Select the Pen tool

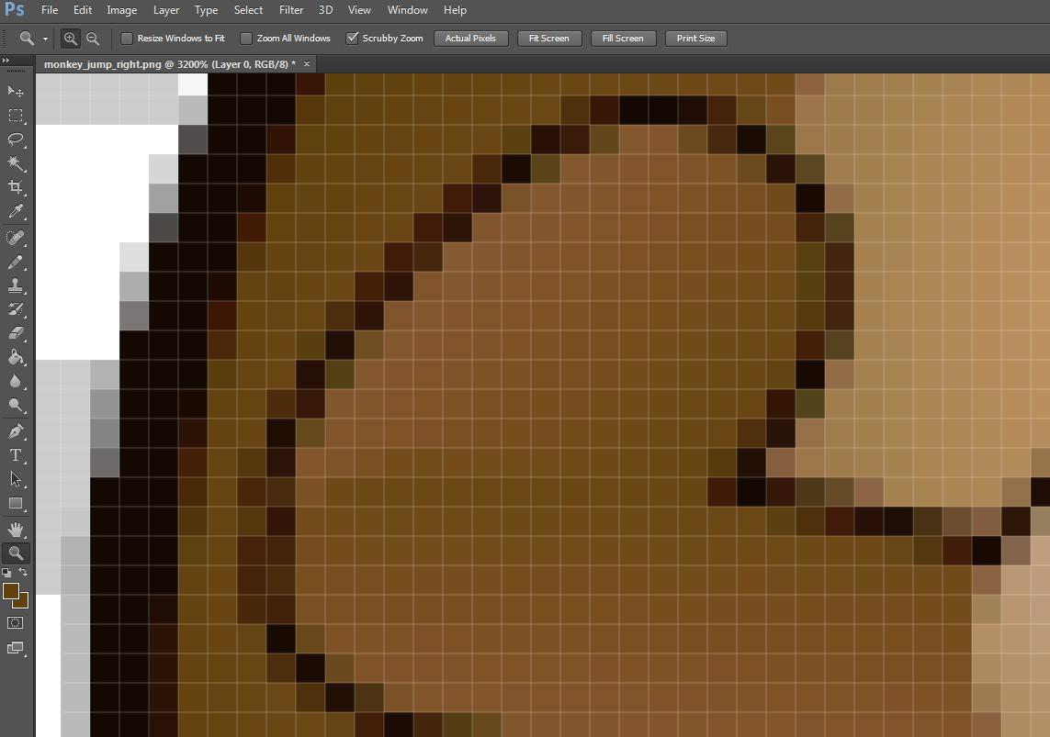click(16, 431)
